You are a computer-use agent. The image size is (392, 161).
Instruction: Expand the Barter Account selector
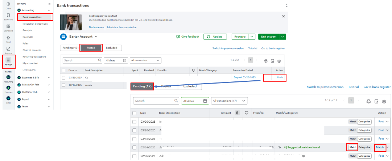[x=96, y=37]
